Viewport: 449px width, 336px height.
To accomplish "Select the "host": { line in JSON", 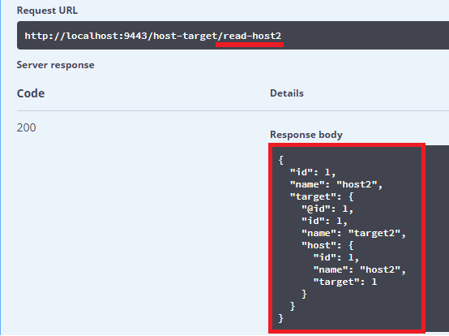I will click(x=327, y=245).
